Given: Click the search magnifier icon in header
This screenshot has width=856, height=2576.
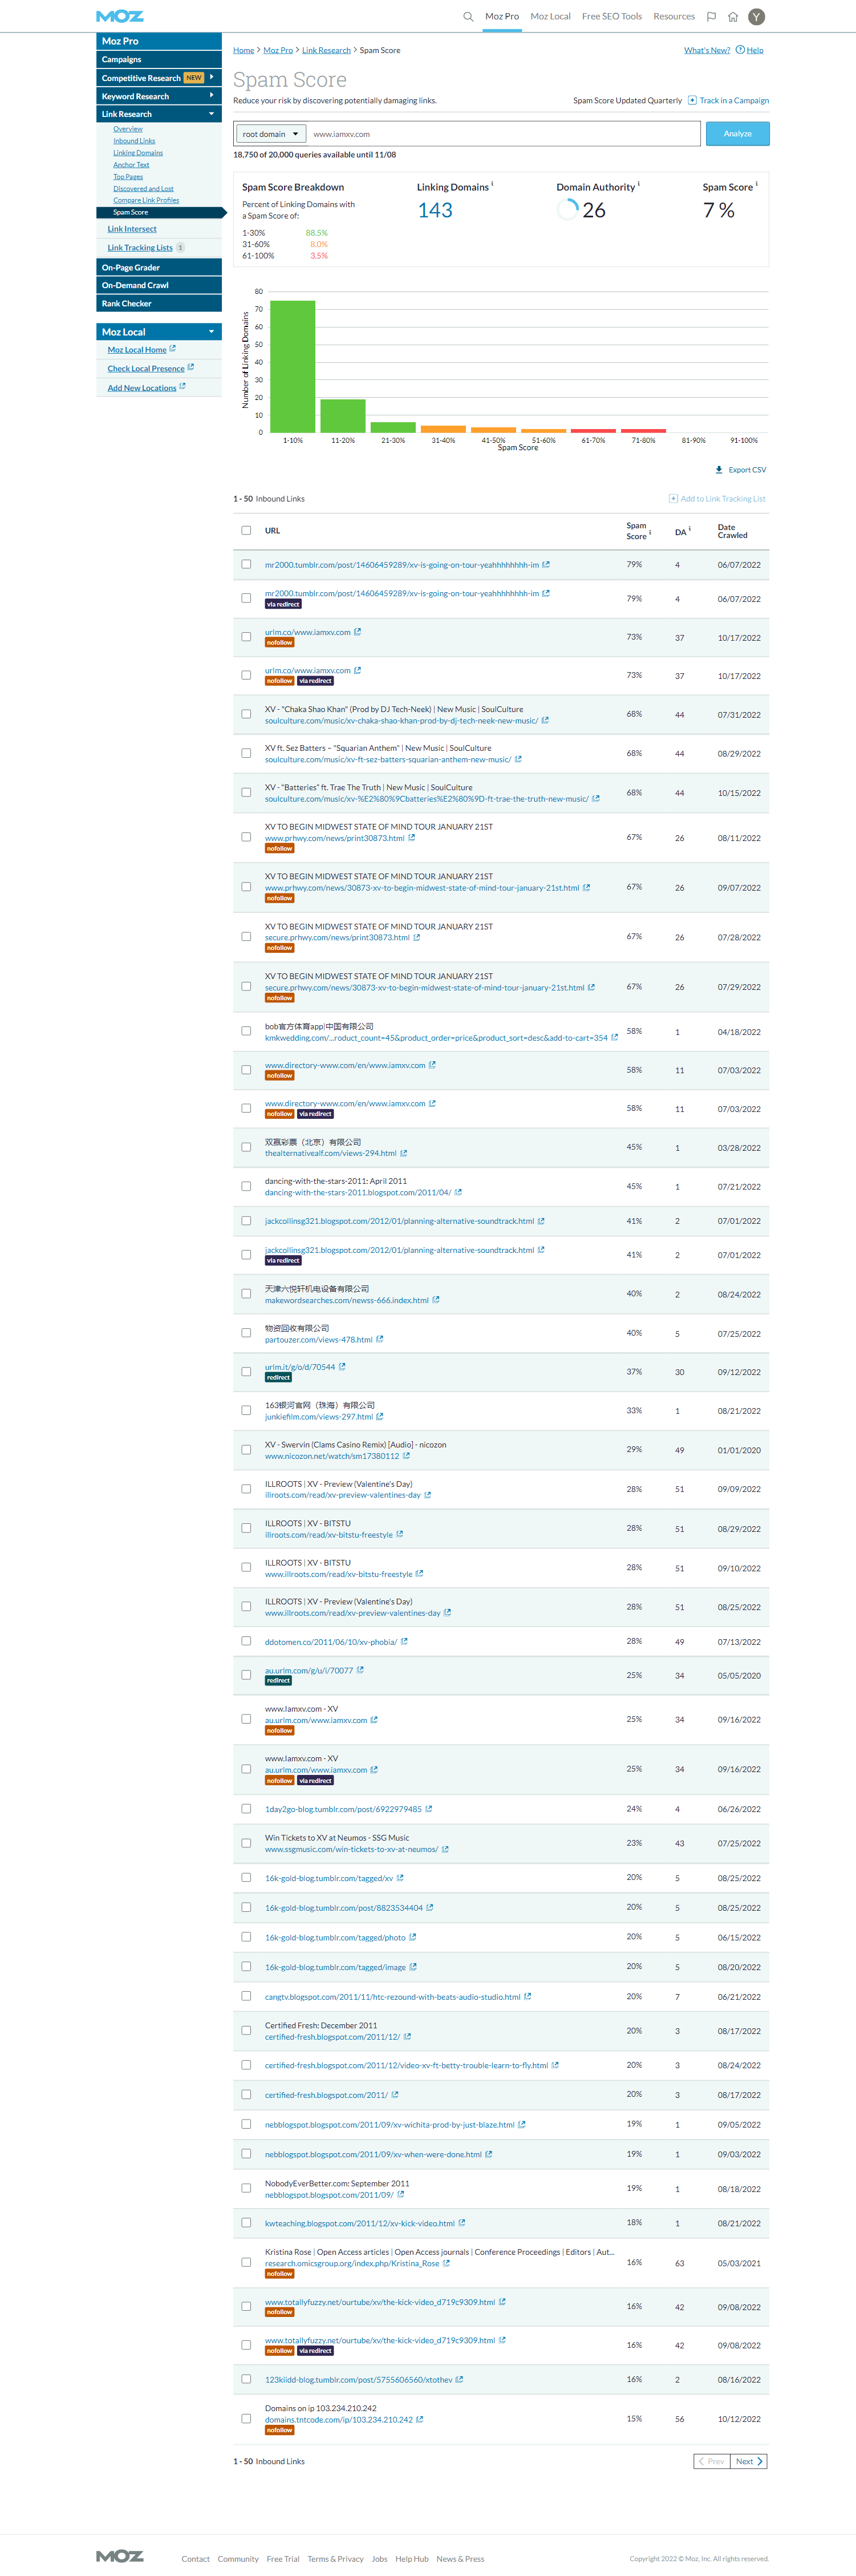Looking at the screenshot, I should click(x=467, y=17).
